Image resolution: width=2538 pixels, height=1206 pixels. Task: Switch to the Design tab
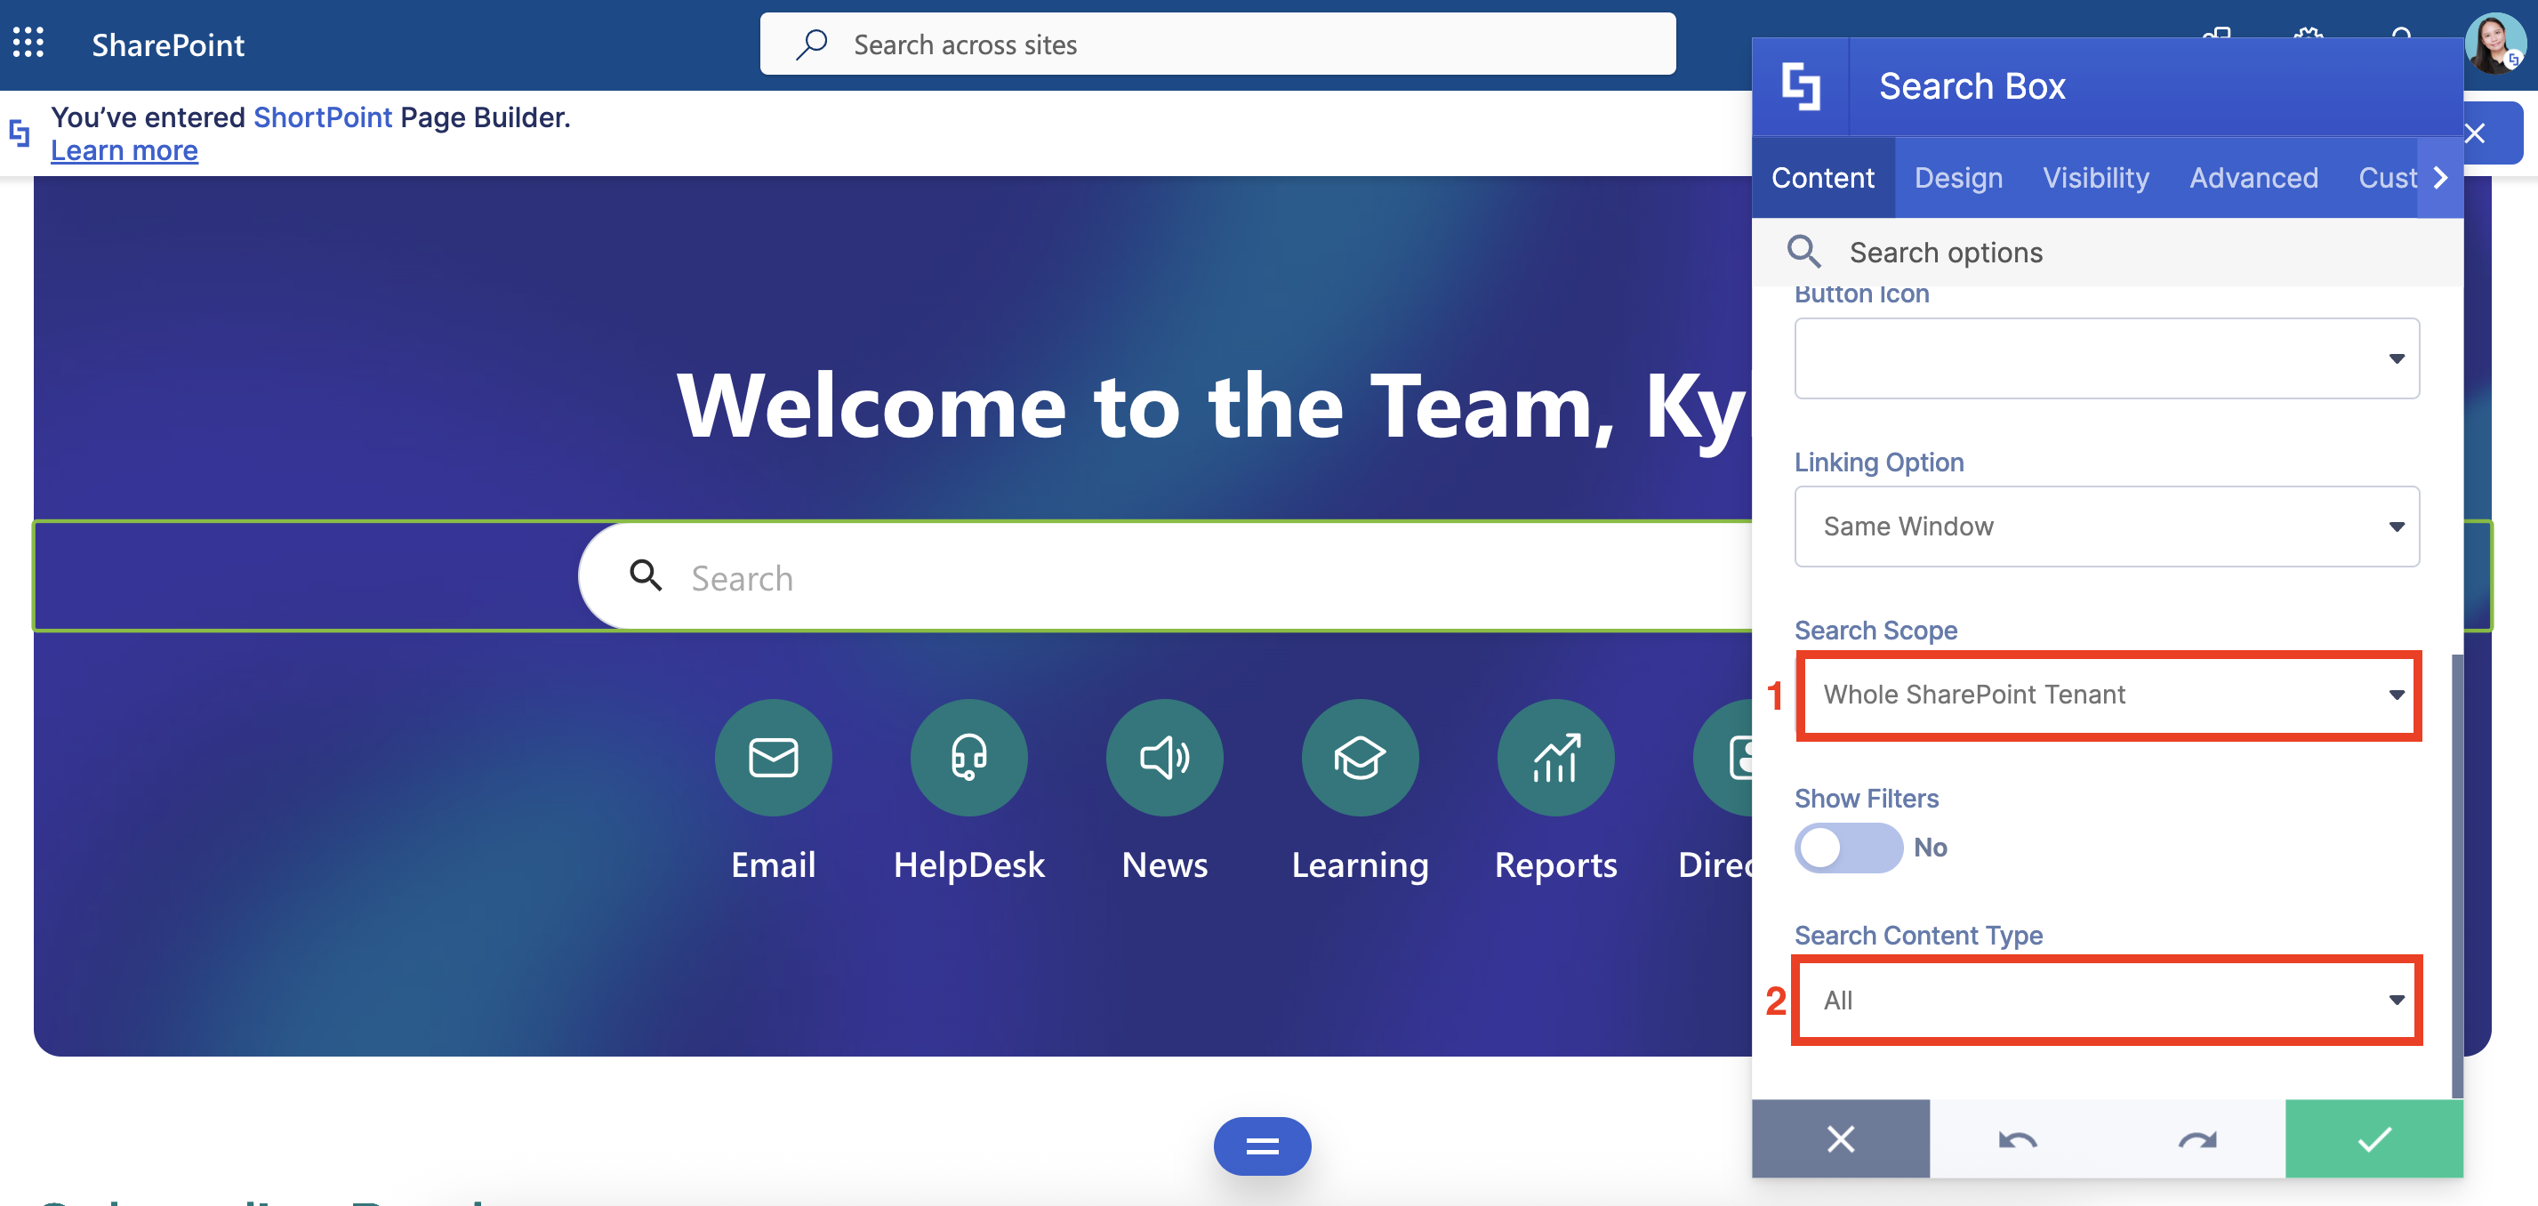(x=1957, y=177)
